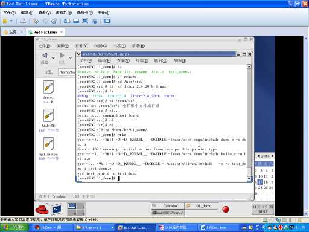
Task: Open VMware 选项卡(T) menu
Action: [x=85, y=13]
